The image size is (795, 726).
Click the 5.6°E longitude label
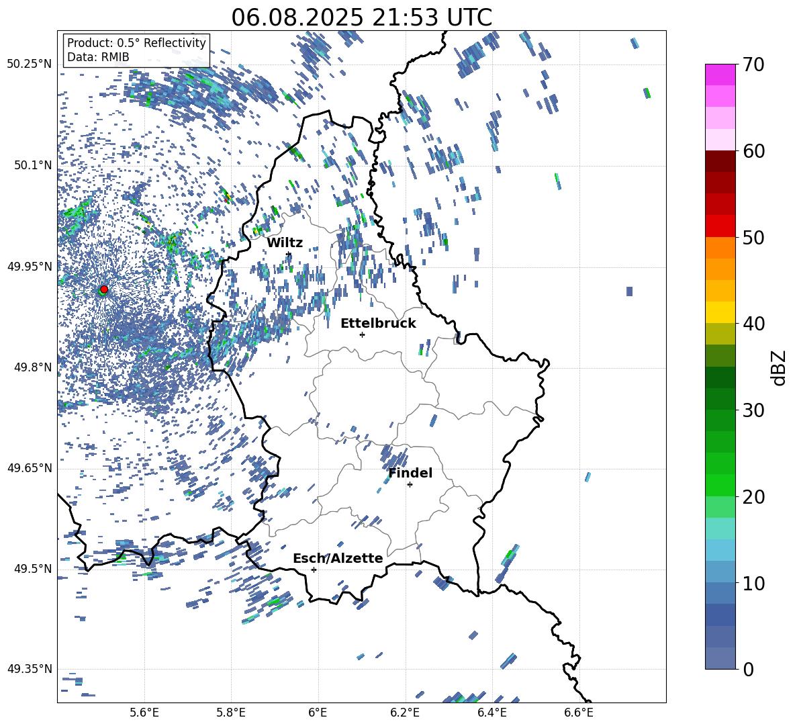144,713
